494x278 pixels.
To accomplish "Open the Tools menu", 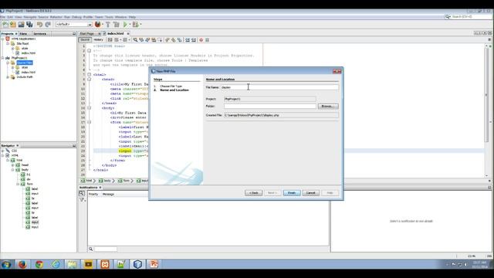I will [x=109, y=17].
